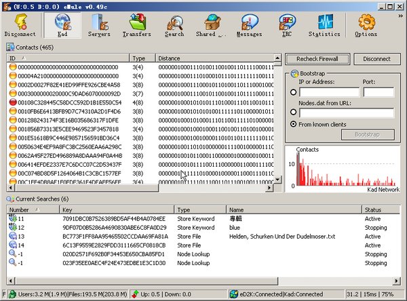Screen dimensions: 407x301
Task: Click the Contacts (465) header icon
Action: (10, 47)
